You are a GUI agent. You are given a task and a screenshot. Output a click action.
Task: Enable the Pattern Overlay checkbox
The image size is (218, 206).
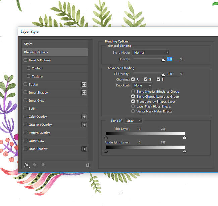pos(25,132)
